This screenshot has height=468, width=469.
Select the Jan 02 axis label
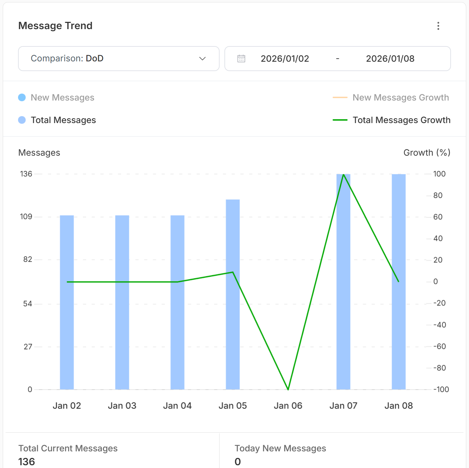coord(67,405)
